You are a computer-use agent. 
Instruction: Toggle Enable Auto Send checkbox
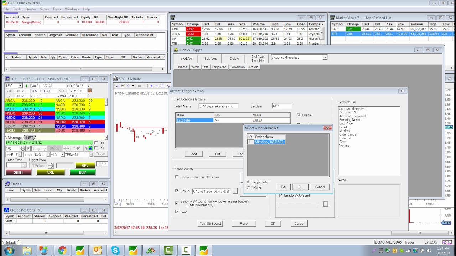pyautogui.click(x=281, y=196)
